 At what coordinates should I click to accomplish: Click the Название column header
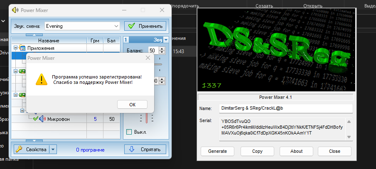(49, 41)
